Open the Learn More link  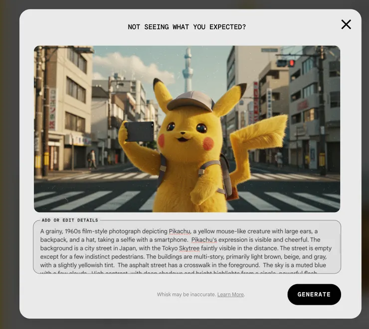click(230, 295)
